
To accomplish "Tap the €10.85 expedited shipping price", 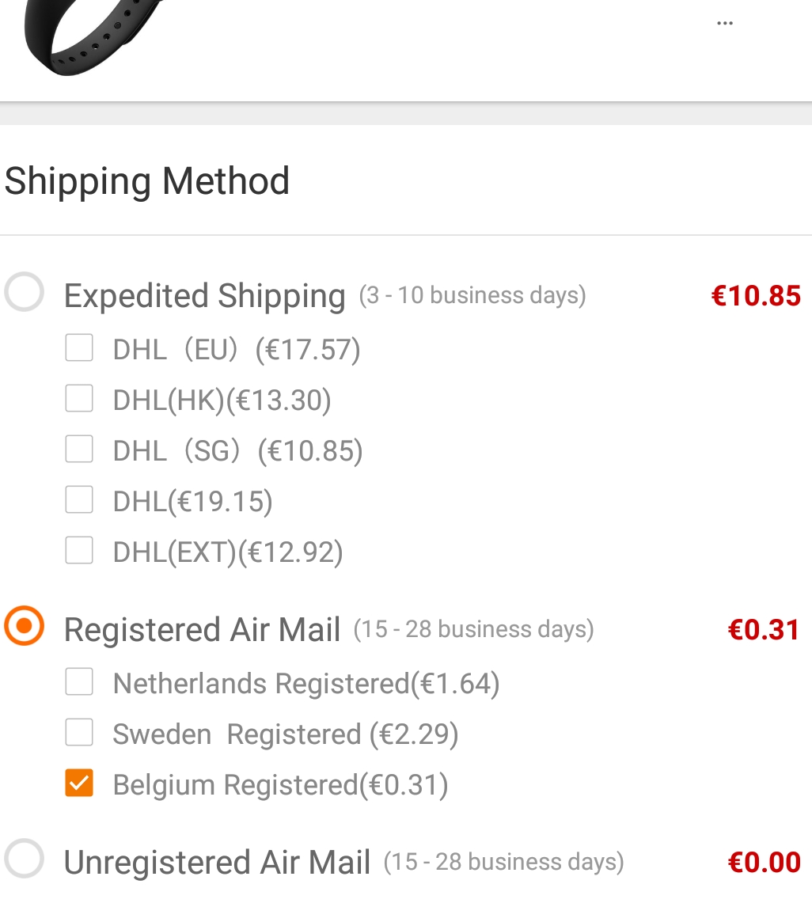I will 756,296.
